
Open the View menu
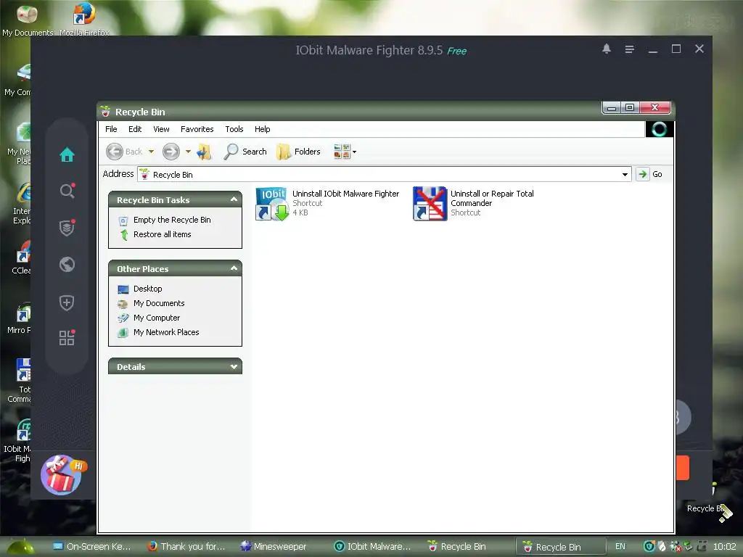[161, 129]
